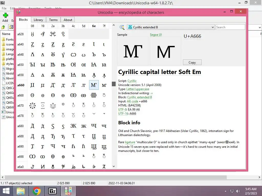Select first combining sign in row a670
The image size is (262, 196).
tap(32, 105)
